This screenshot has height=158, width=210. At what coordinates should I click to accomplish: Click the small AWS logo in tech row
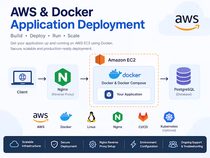[41, 117]
